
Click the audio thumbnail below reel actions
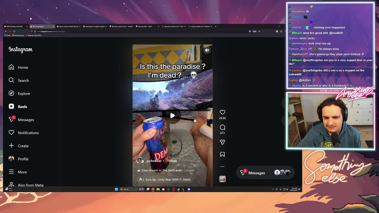(x=222, y=179)
